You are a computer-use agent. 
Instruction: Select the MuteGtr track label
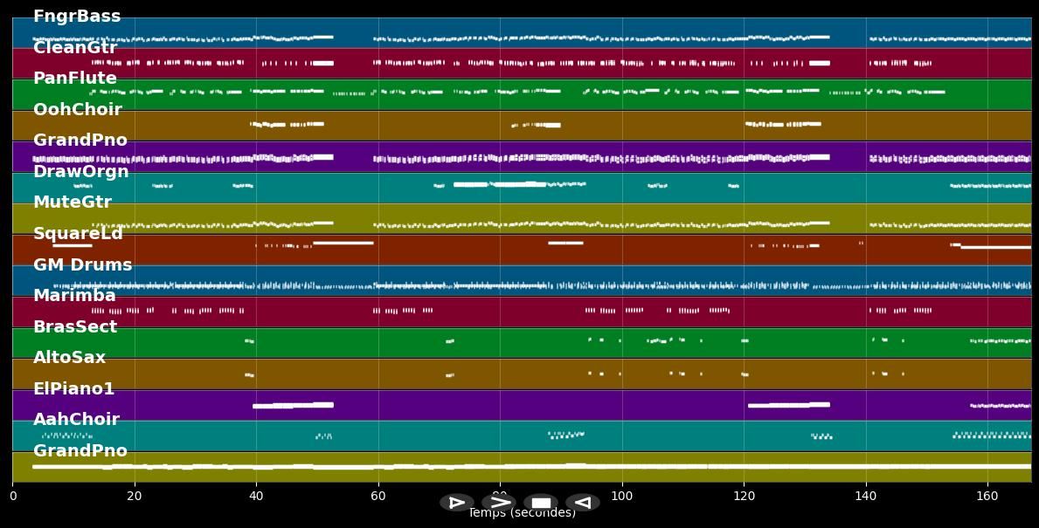point(73,202)
